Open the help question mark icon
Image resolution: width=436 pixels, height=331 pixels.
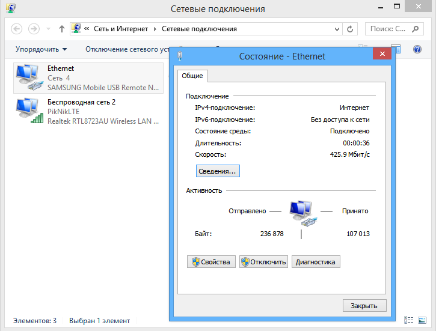coord(417,49)
